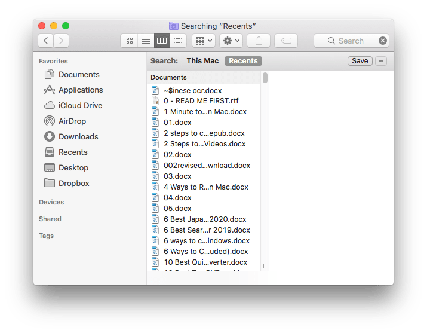Click the Edit Tags toolbar icon

point(286,41)
